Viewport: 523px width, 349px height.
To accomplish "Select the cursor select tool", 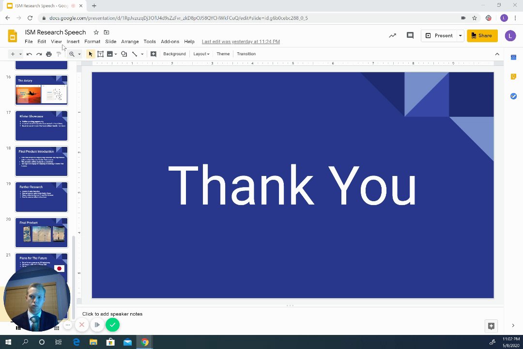I will (x=91, y=54).
